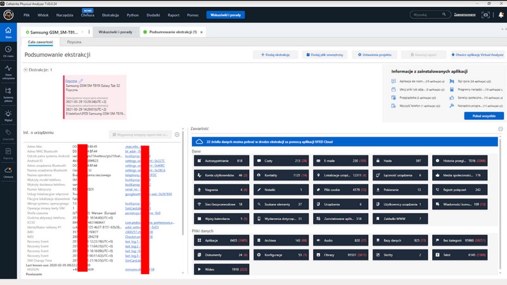Open the Widok menu
This screenshot has width=507, height=285.
[x=42, y=15]
